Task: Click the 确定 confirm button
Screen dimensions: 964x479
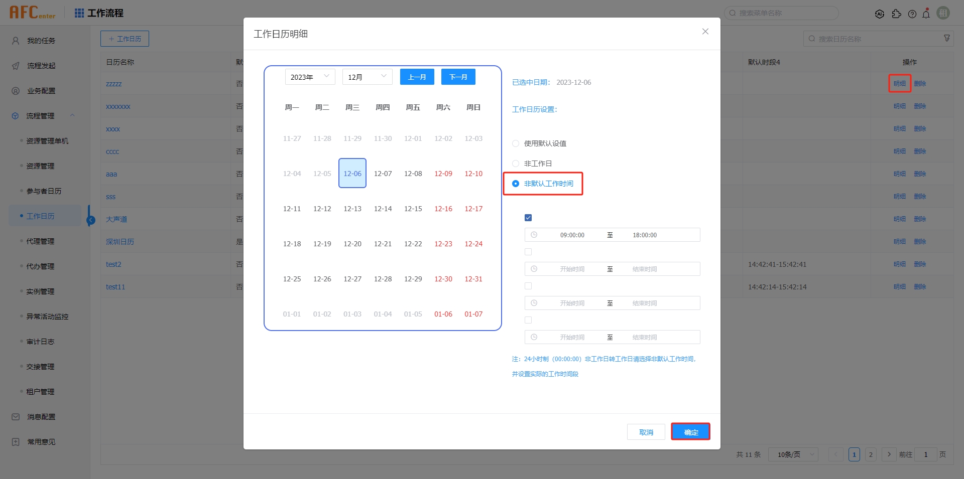Action: pyautogui.click(x=690, y=432)
